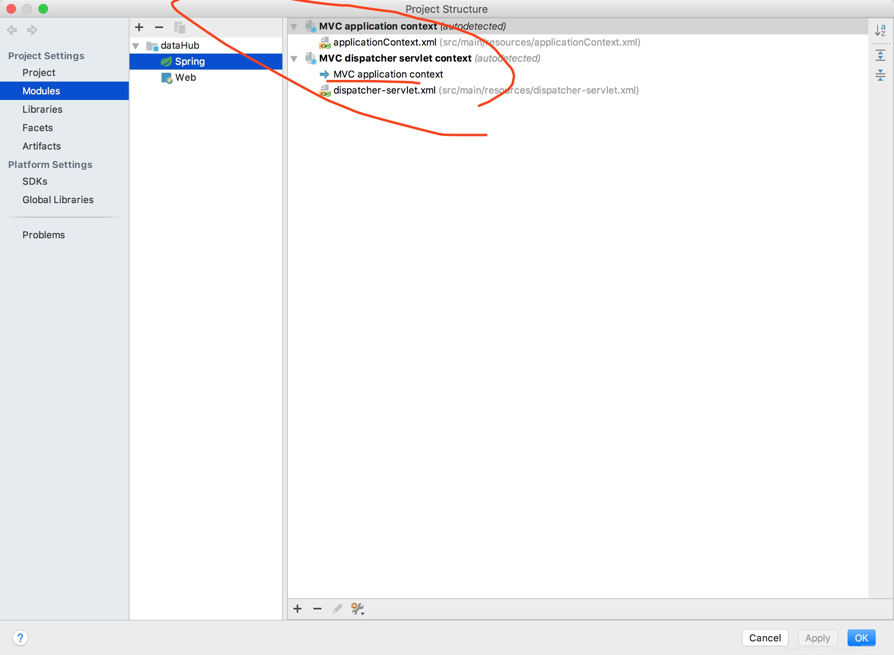Click the add module plus icon
Image resolution: width=894 pixels, height=655 pixels.
(x=139, y=27)
